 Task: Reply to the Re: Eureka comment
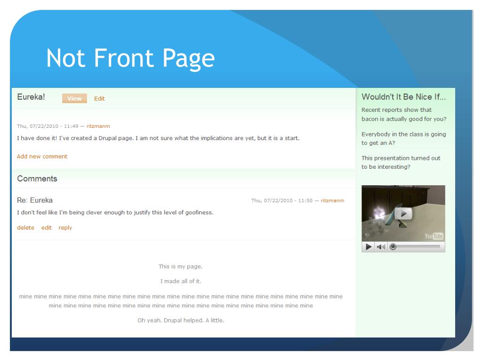tap(65, 228)
